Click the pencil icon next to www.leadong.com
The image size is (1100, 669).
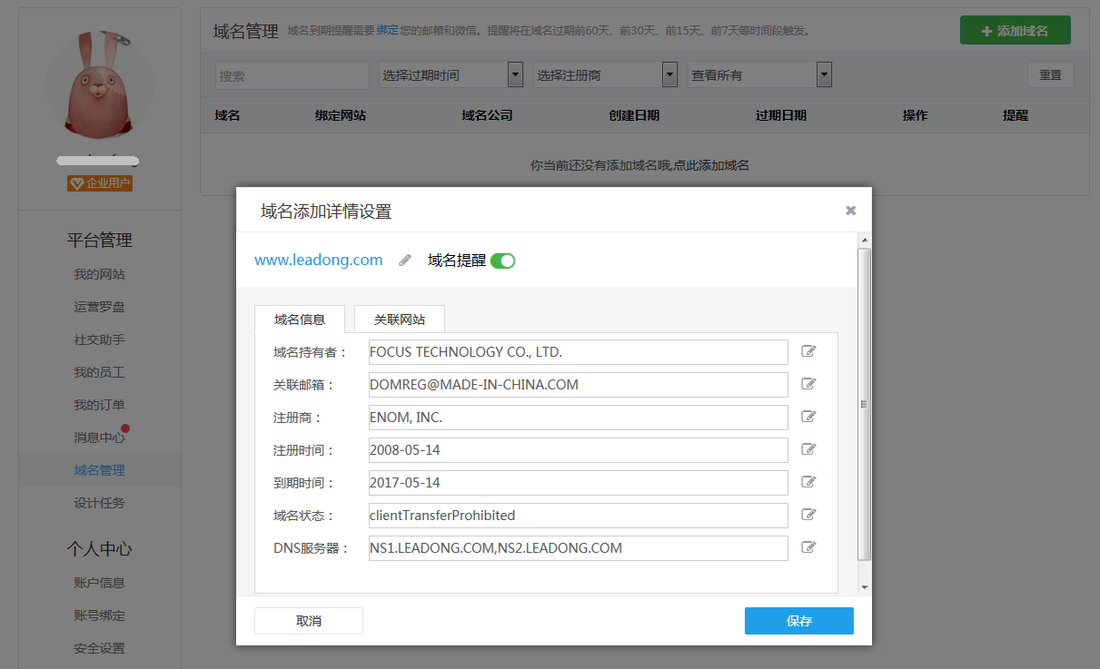click(403, 260)
